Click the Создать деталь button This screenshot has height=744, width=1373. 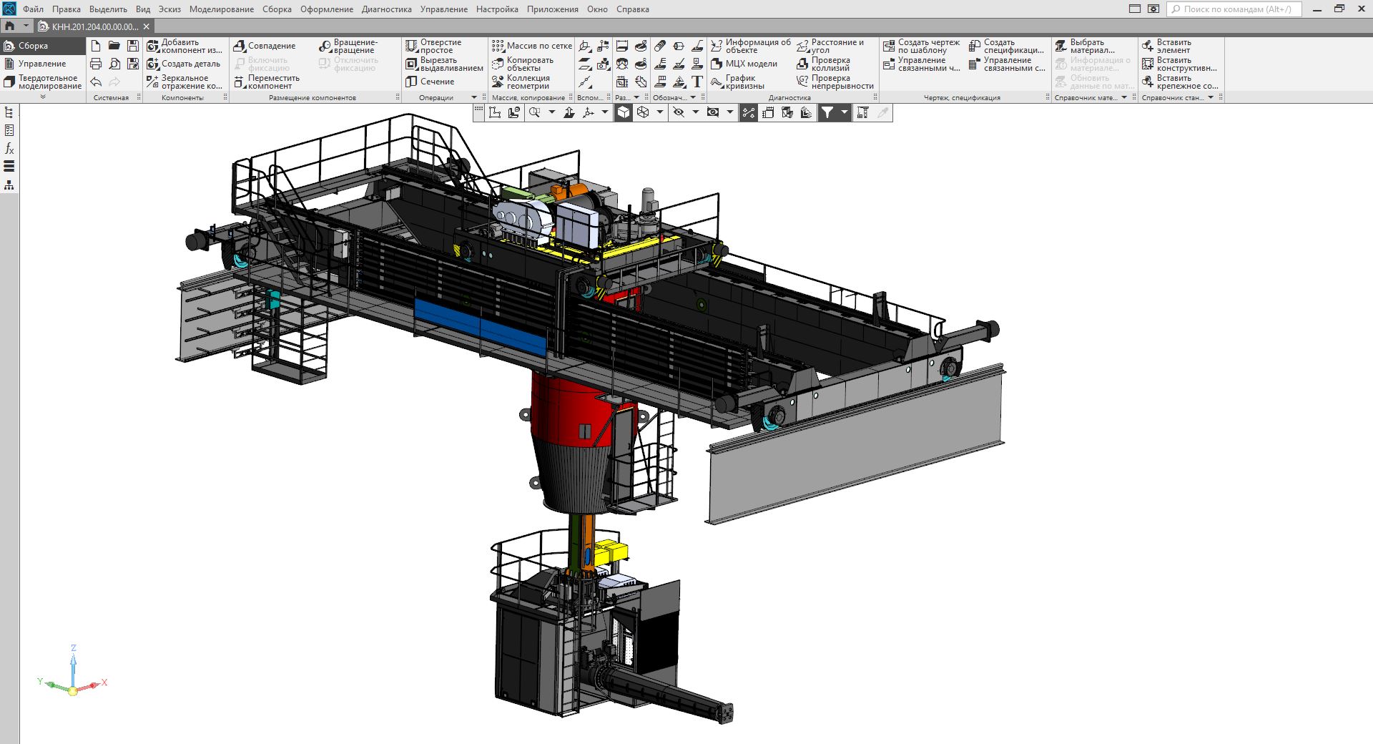coord(184,64)
